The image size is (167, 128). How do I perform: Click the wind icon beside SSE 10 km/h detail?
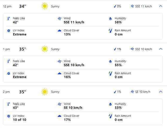(59, 61)
